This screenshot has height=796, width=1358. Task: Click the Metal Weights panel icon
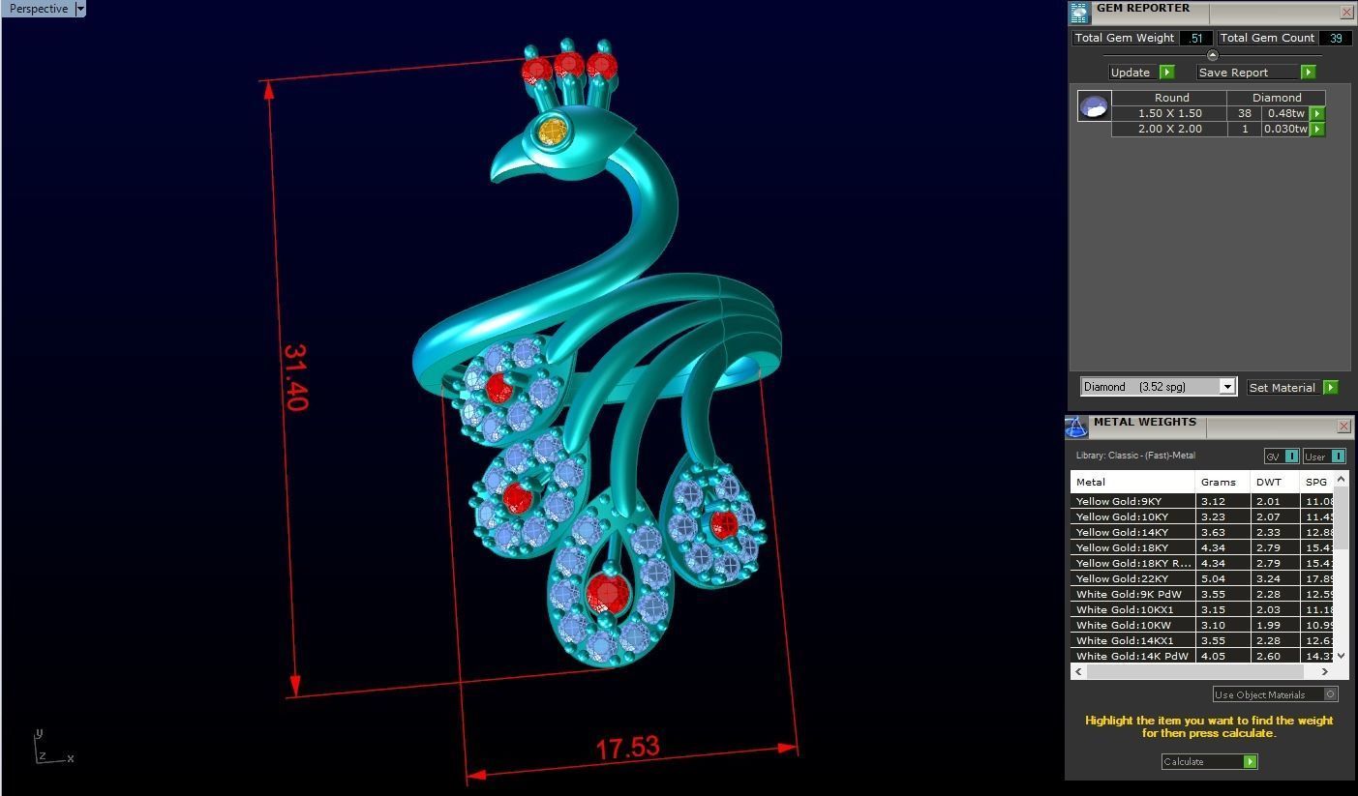(x=1076, y=427)
